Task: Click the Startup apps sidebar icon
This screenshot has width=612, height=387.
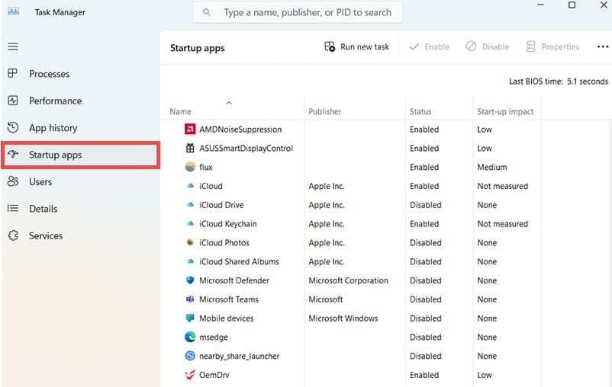Action: click(x=13, y=155)
